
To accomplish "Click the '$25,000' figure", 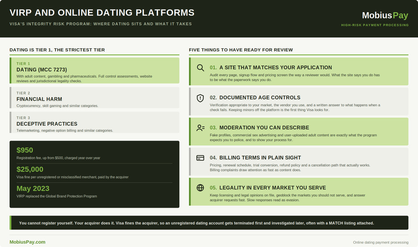I will (30, 169).
